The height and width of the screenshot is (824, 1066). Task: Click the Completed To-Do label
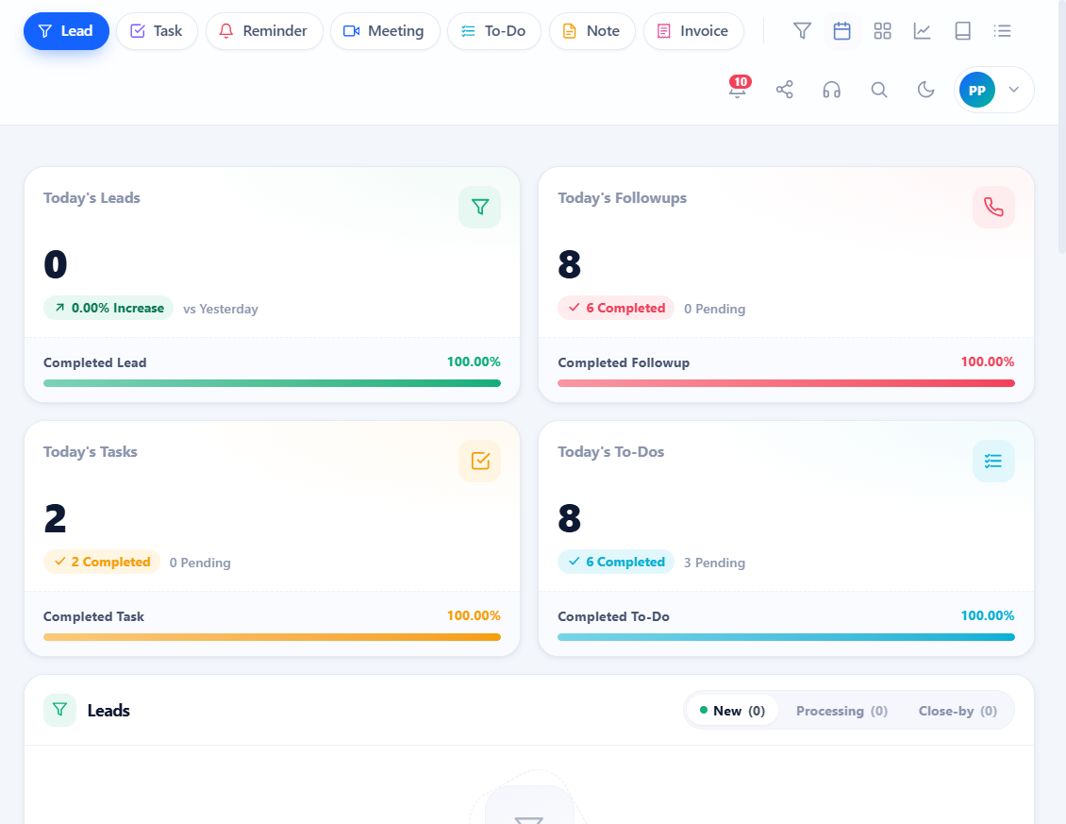point(614,616)
